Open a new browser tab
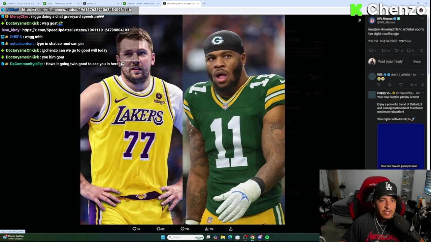 204,3
